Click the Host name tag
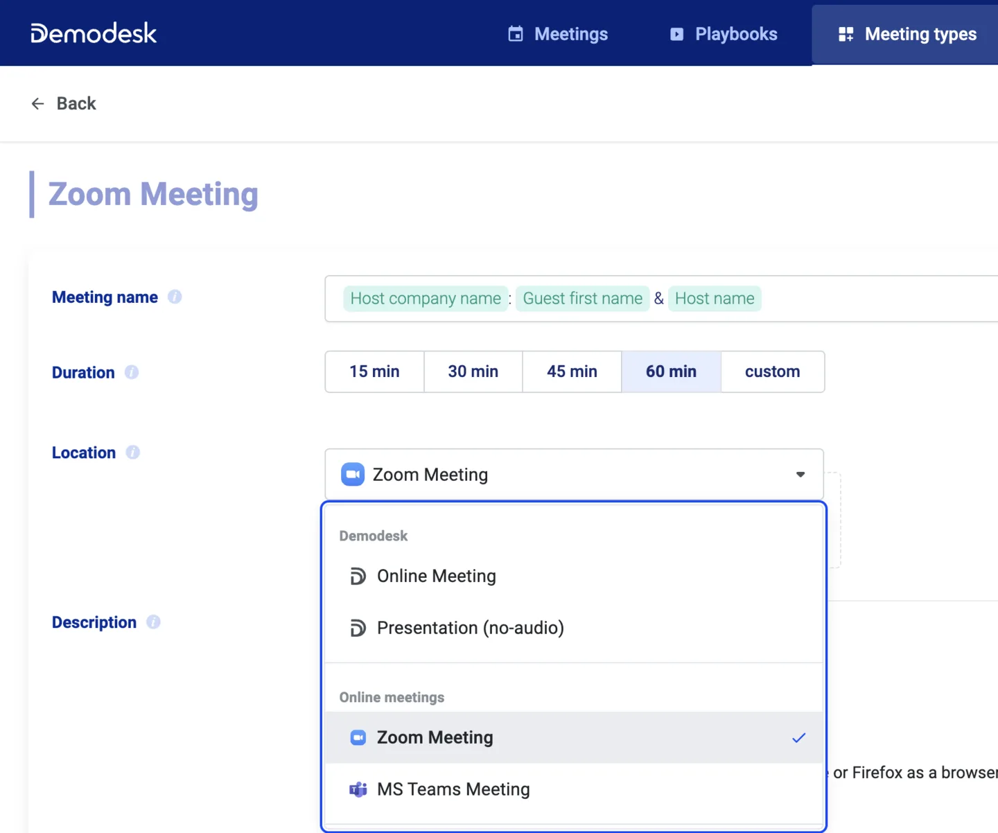The image size is (998, 833). [x=715, y=299]
